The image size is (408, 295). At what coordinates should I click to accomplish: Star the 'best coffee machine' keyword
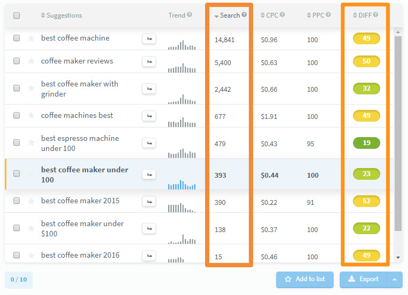(x=31, y=38)
